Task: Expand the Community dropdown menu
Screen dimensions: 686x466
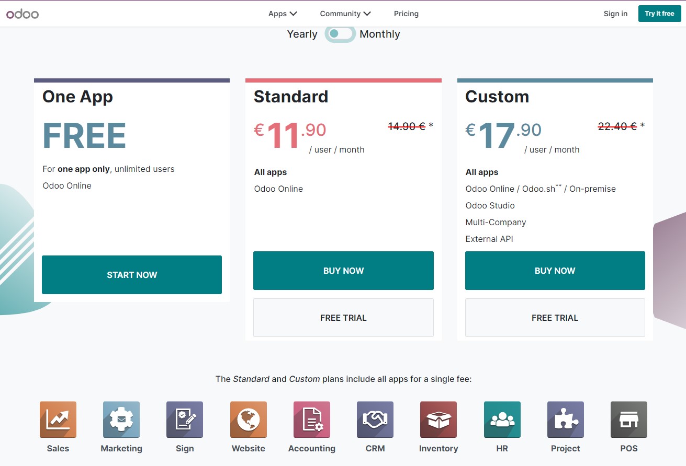Action: click(345, 14)
